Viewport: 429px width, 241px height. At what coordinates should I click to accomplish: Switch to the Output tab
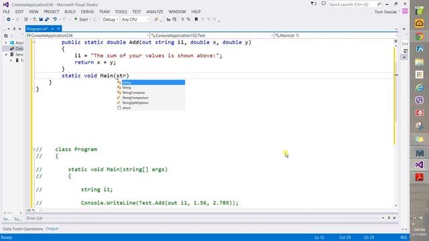coord(52,229)
